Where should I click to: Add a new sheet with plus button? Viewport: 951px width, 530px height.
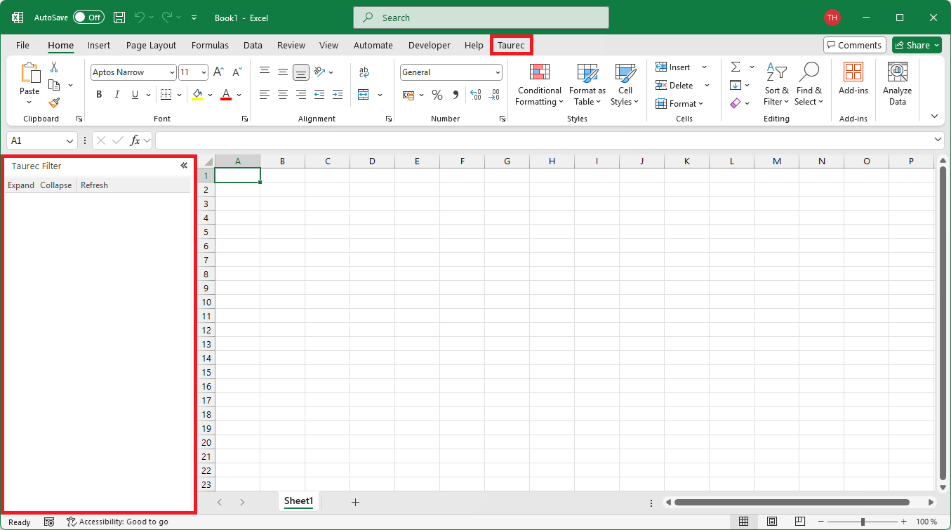(355, 502)
